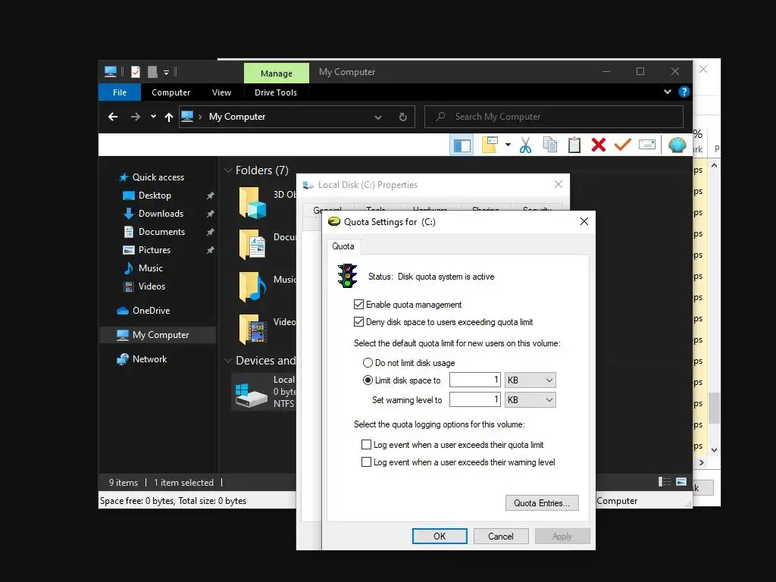This screenshot has height=582, width=776.
Task: Select OneDrive in navigation pane
Action: 151,311
